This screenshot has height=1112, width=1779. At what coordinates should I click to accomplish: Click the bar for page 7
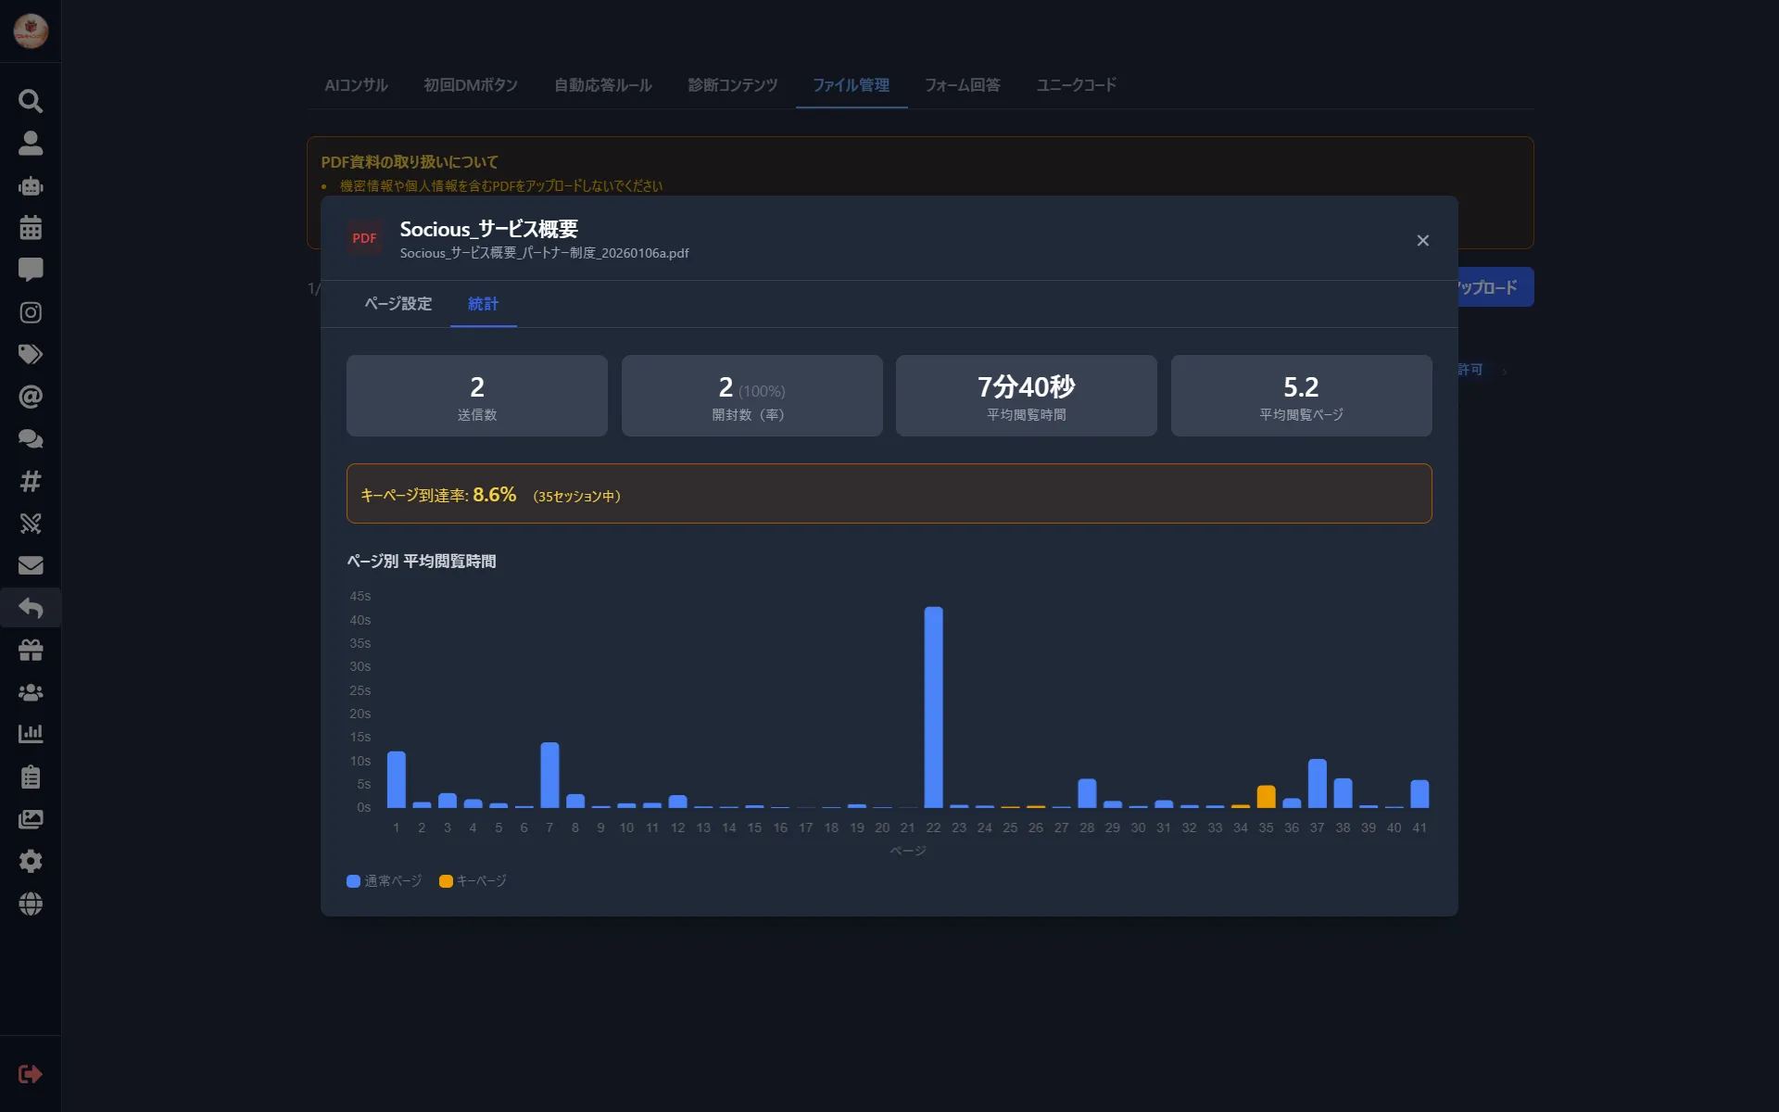(x=549, y=776)
